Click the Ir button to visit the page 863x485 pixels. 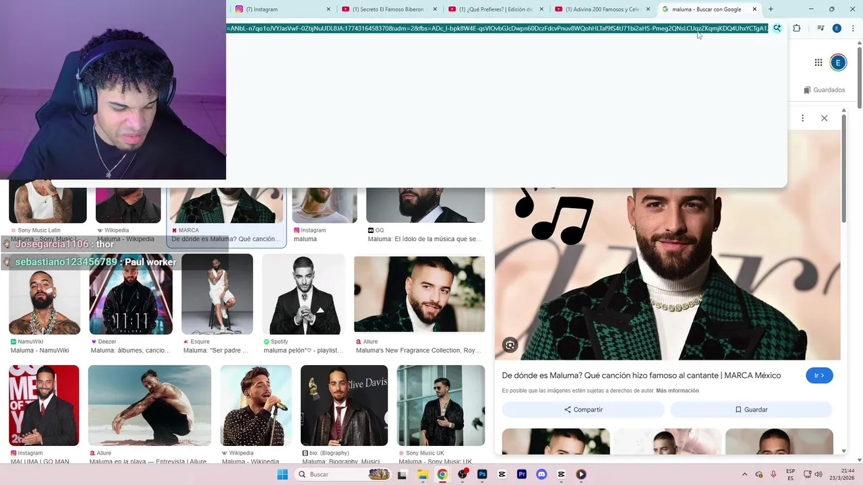(x=819, y=375)
